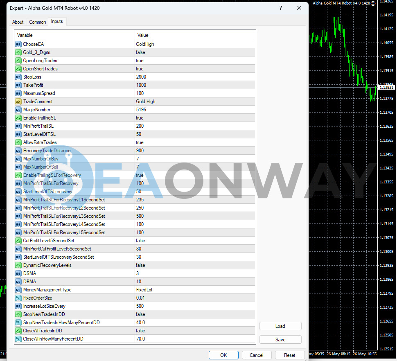Click the CutProfitLevel5SecondSet boolean icon
The height and width of the screenshot is (361, 397).
point(18,241)
